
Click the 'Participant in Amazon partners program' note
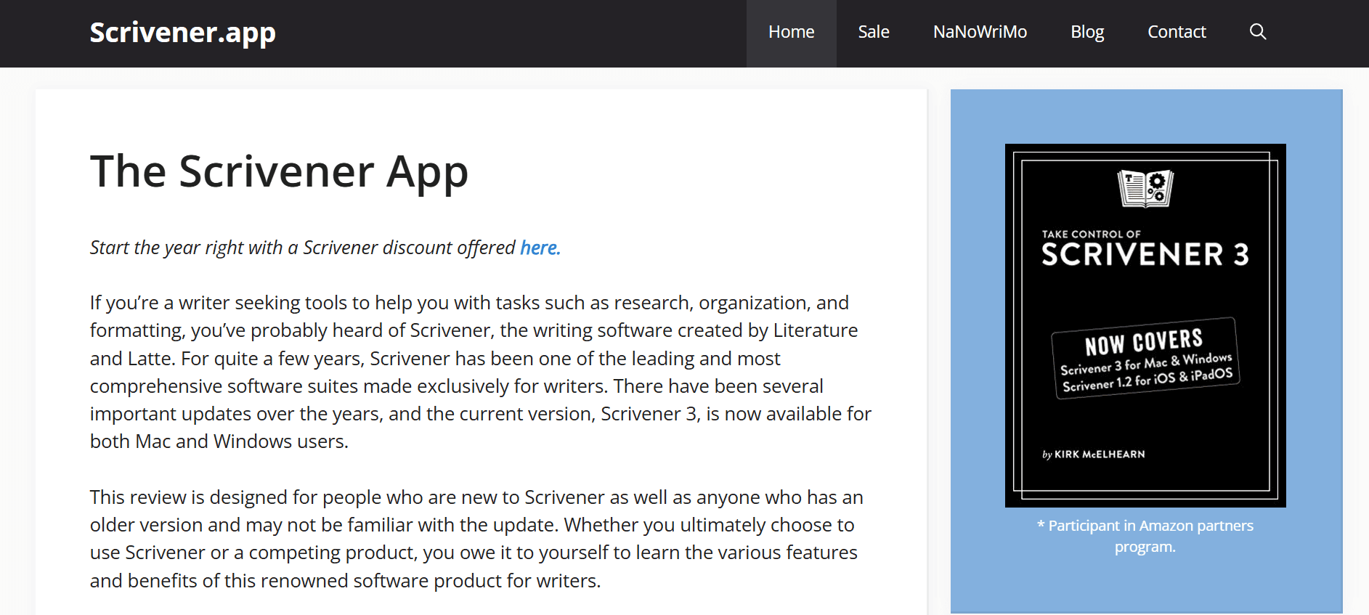pyautogui.click(x=1145, y=536)
